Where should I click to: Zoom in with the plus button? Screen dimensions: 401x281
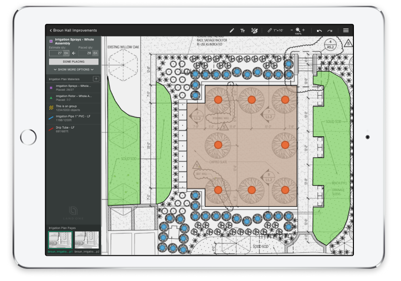pos(303,30)
